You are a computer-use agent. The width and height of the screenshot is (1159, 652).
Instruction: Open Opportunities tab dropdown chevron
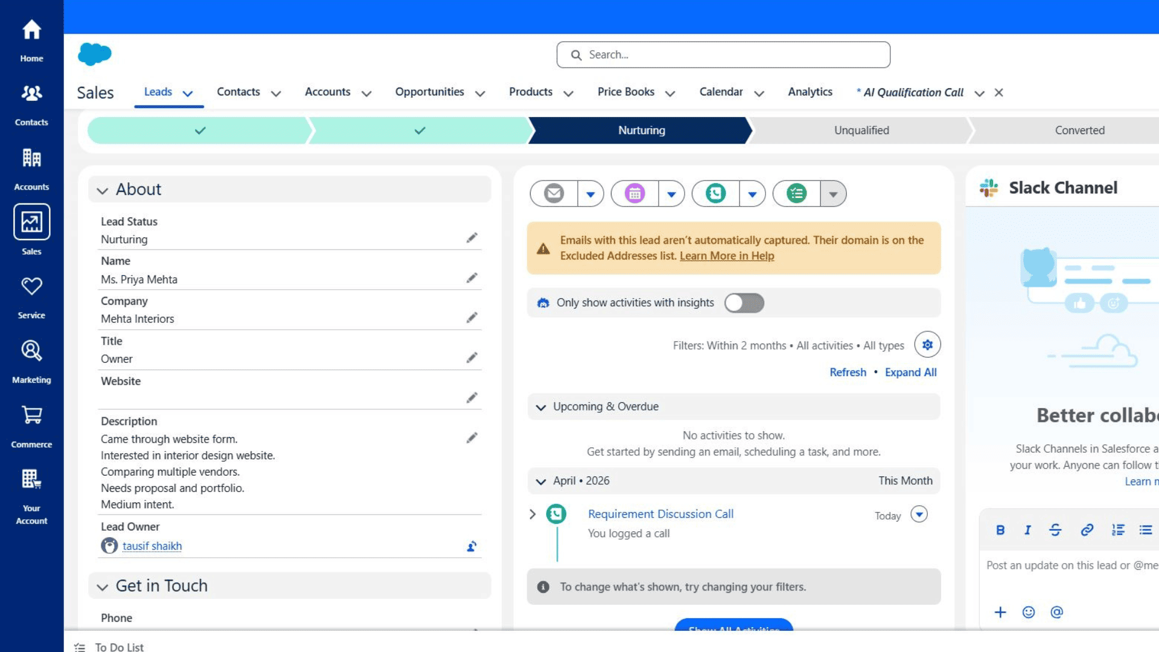480,94
